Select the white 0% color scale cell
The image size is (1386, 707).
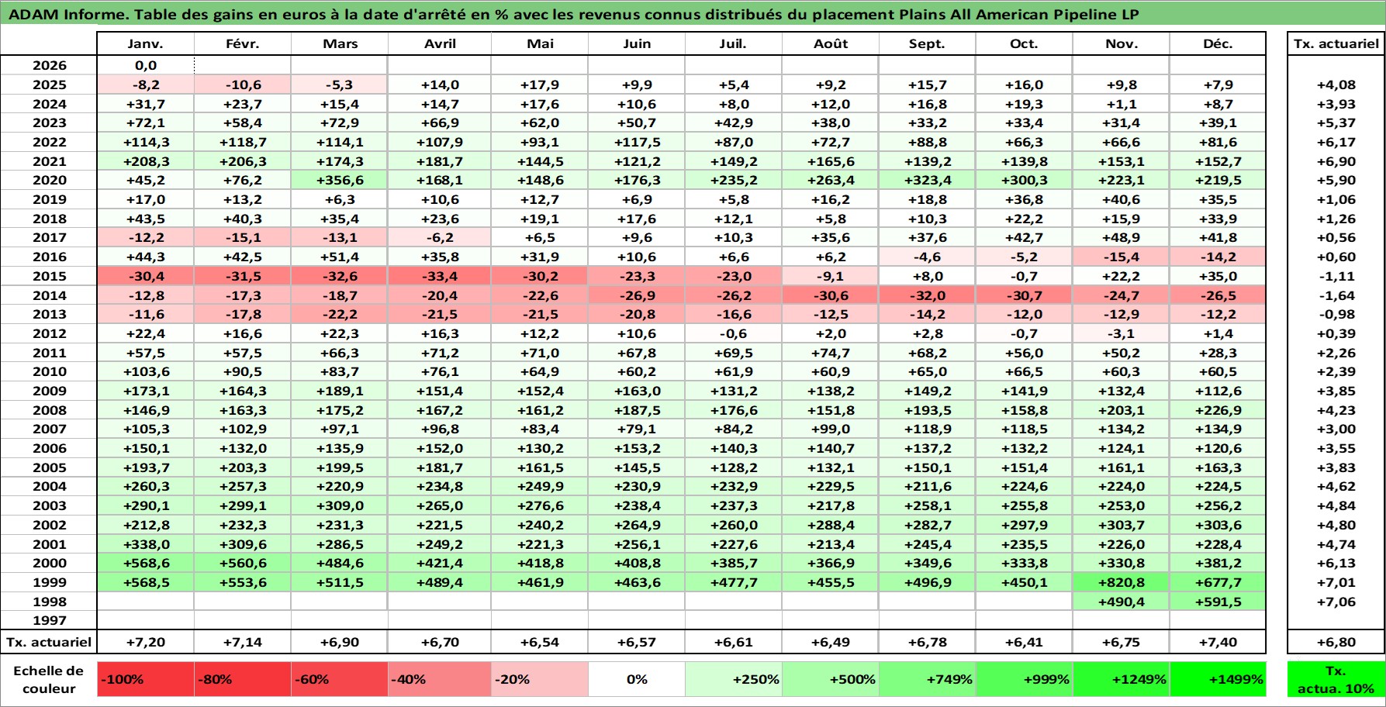(637, 679)
